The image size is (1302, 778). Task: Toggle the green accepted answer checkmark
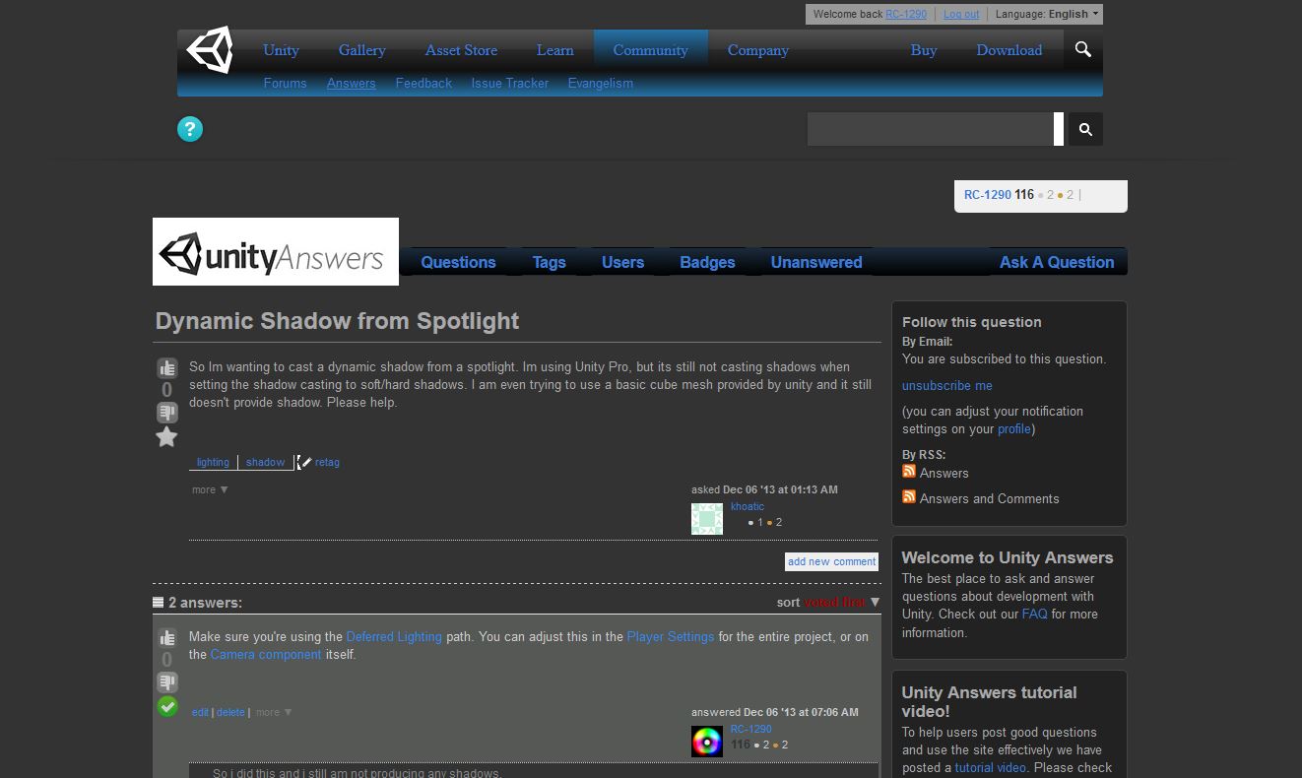(167, 706)
